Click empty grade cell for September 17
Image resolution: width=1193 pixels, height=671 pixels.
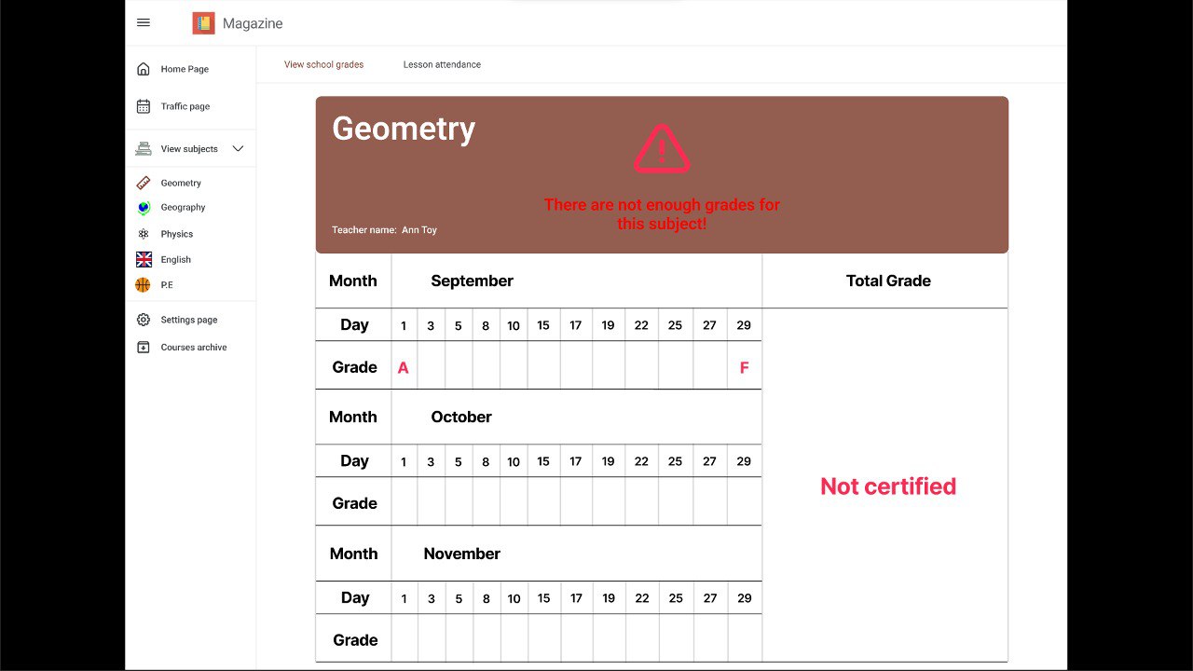pos(576,365)
